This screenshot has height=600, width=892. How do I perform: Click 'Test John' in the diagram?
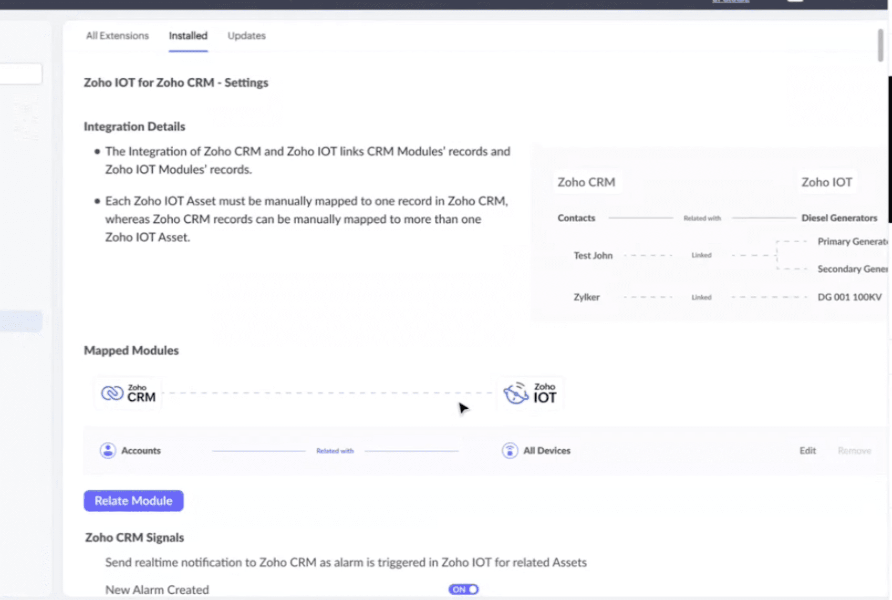[593, 256]
